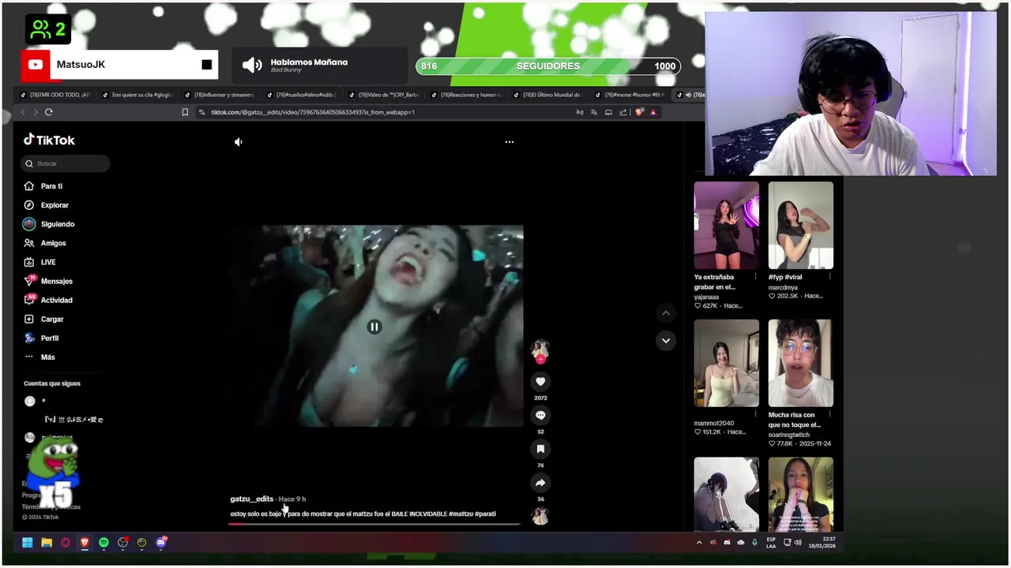Switch to 'Influenser y streamers' tab
Image resolution: width=1011 pixels, height=568 pixels.
click(220, 95)
